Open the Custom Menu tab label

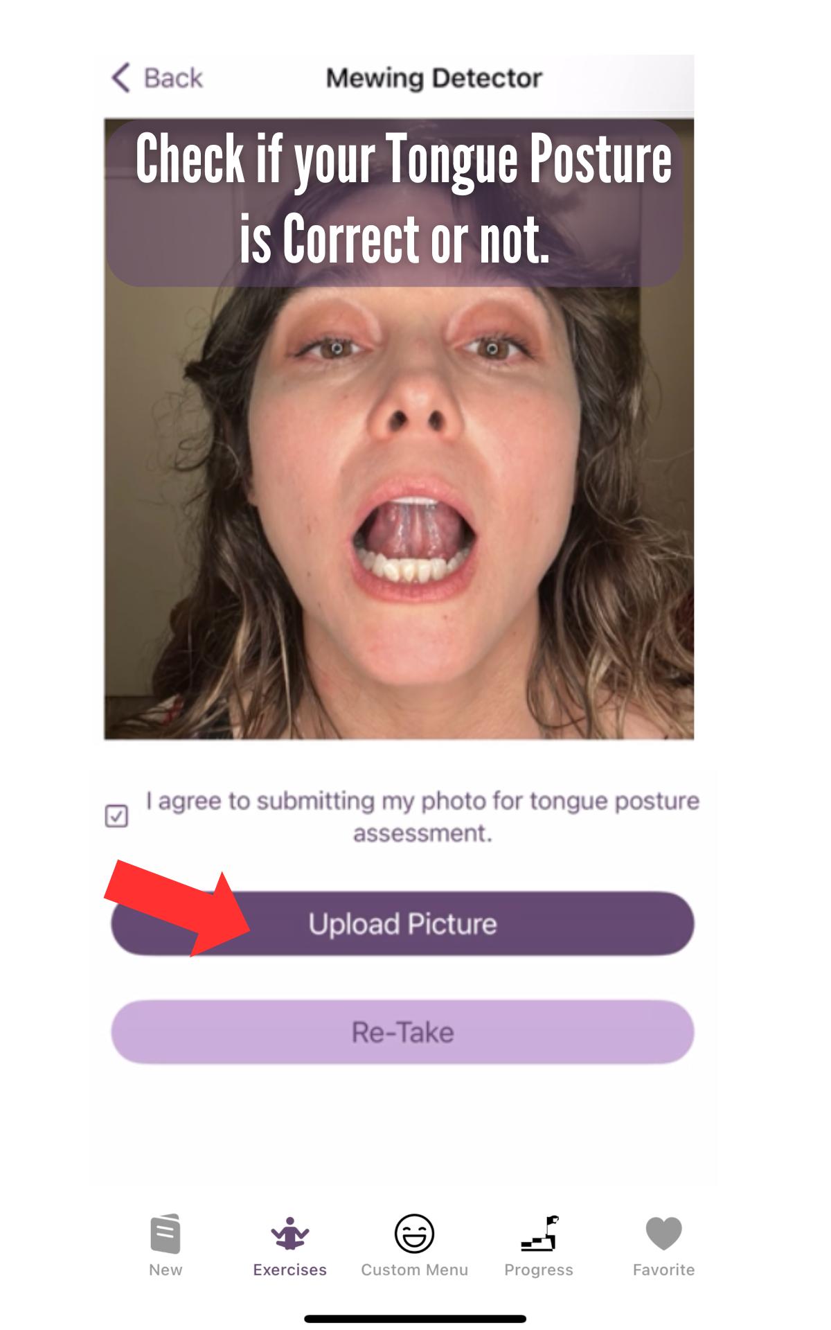click(414, 1270)
